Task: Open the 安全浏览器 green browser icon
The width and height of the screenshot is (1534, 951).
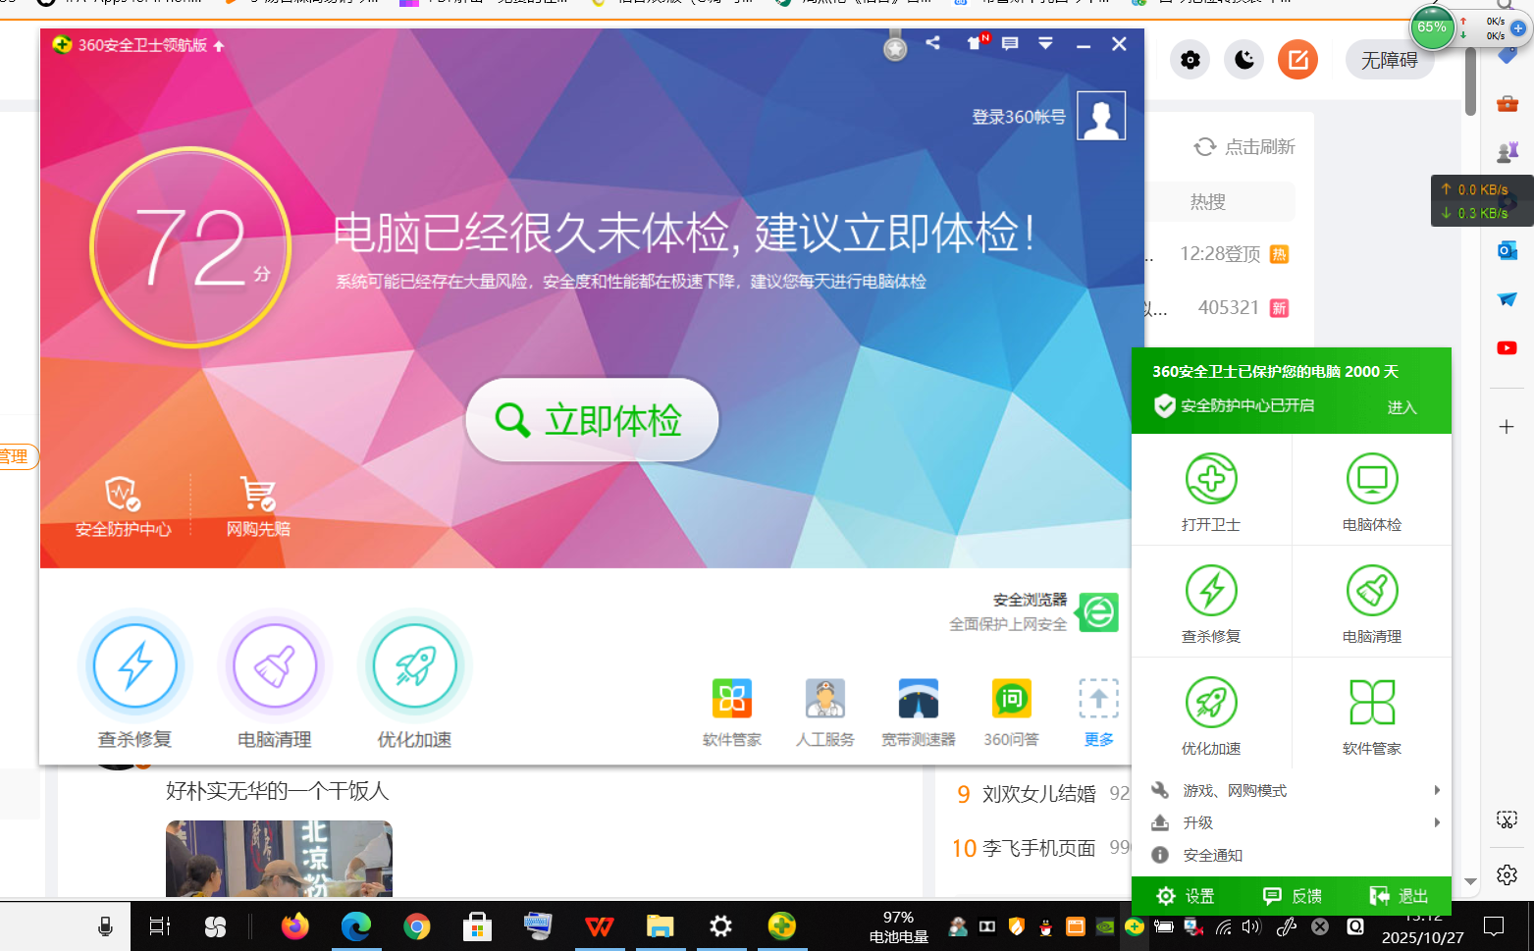Action: (x=1098, y=612)
